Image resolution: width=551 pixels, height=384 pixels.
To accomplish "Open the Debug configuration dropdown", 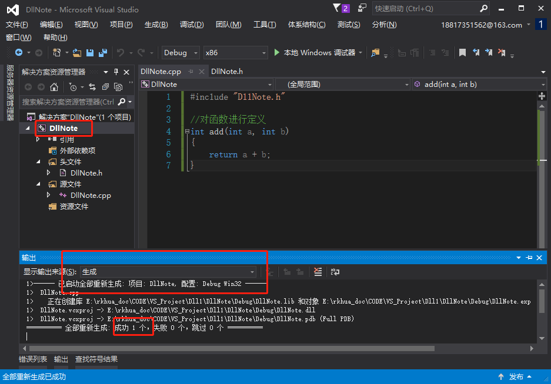I will (181, 53).
